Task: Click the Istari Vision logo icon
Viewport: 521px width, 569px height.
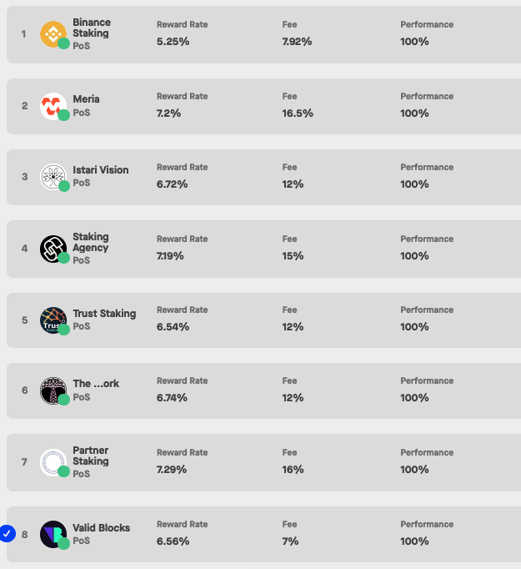Action: point(53,177)
